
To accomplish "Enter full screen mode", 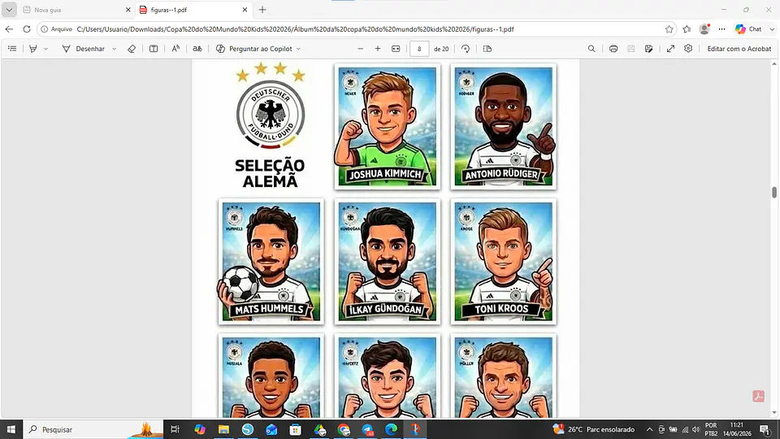I will coord(670,49).
